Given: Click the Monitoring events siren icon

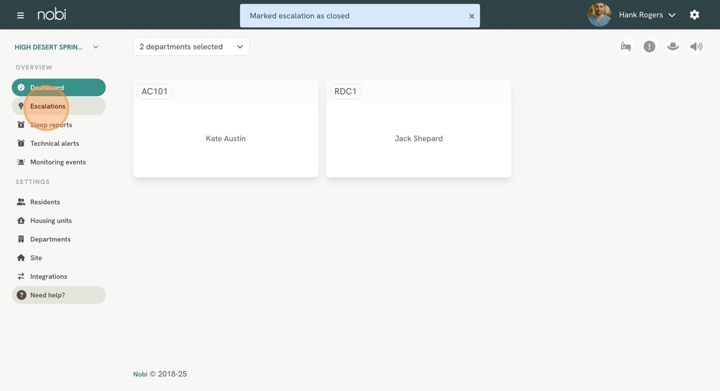Looking at the screenshot, I should pyautogui.click(x=21, y=162).
